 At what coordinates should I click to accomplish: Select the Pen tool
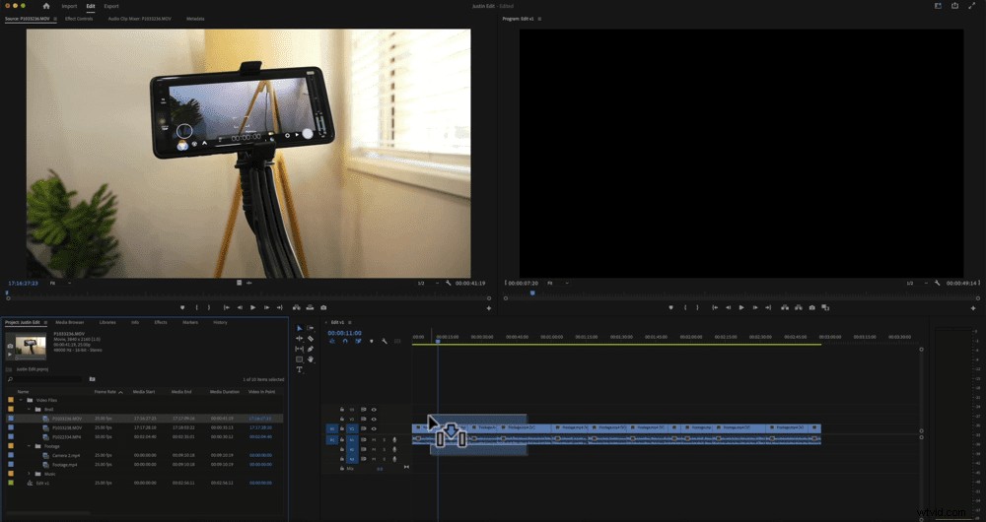[311, 349]
